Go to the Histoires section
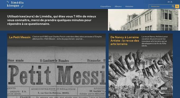This screenshot has height=98, width=180. pos(129,6)
